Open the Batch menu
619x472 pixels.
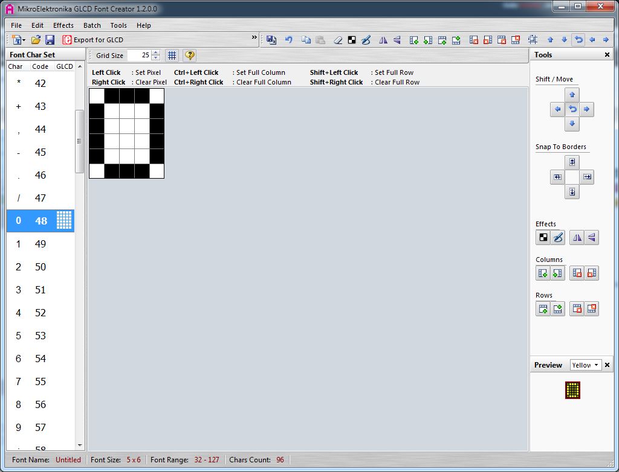coord(92,25)
